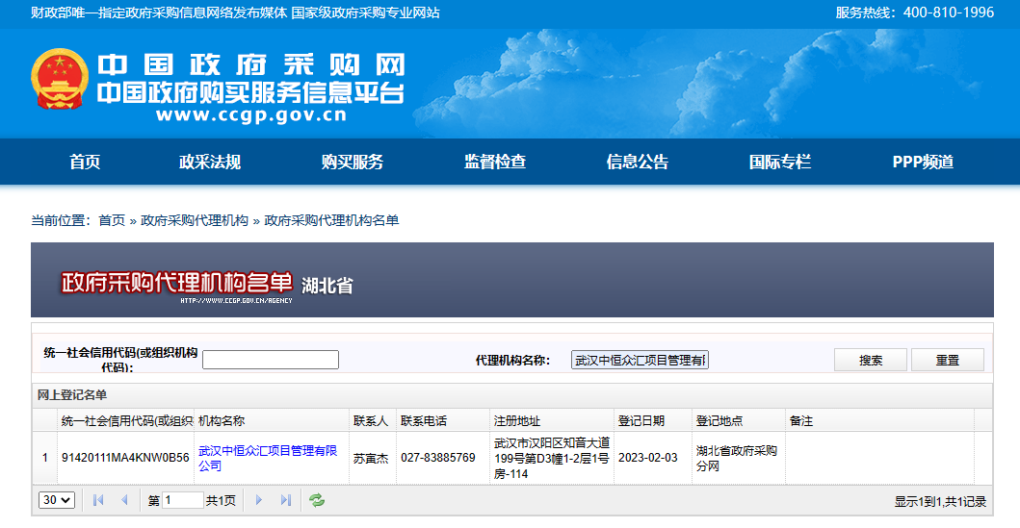Image resolution: width=1020 pixels, height=528 pixels.
Task: Click the last page pagination icon
Action: click(x=285, y=500)
